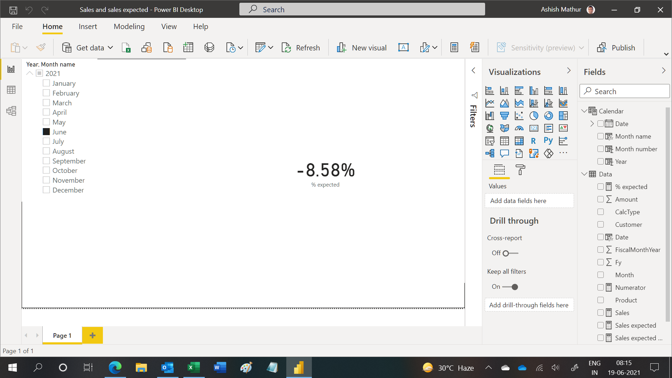Pick the Funnel chart visualization
Image resolution: width=672 pixels, height=378 pixels.
(x=504, y=115)
